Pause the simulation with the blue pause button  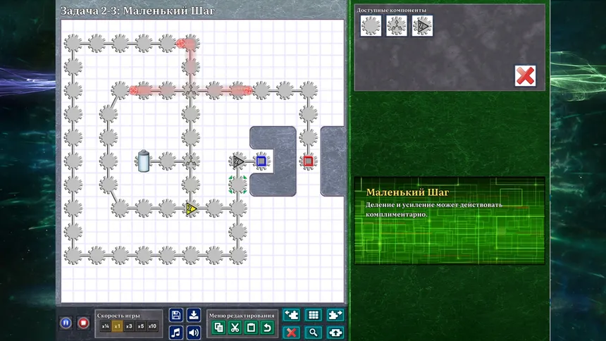pos(66,323)
